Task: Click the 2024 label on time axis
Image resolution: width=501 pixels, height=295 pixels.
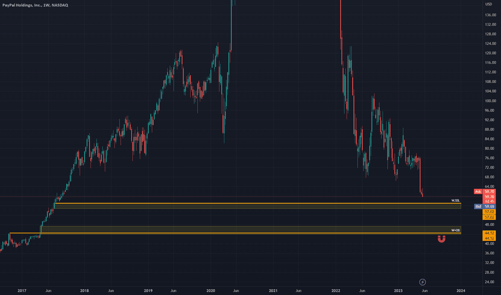Action: click(461, 291)
